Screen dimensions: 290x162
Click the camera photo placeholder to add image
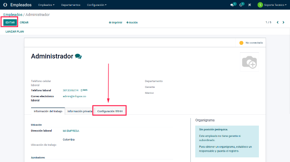[x=249, y=62]
